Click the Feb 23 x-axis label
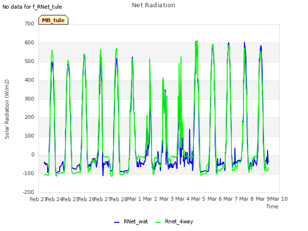 click(38, 199)
